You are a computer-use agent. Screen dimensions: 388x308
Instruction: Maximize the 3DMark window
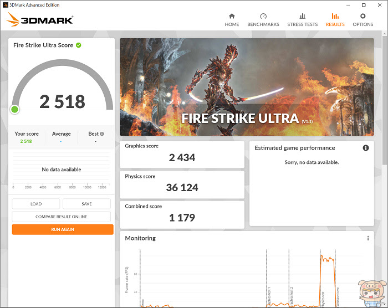tap(364, 5)
